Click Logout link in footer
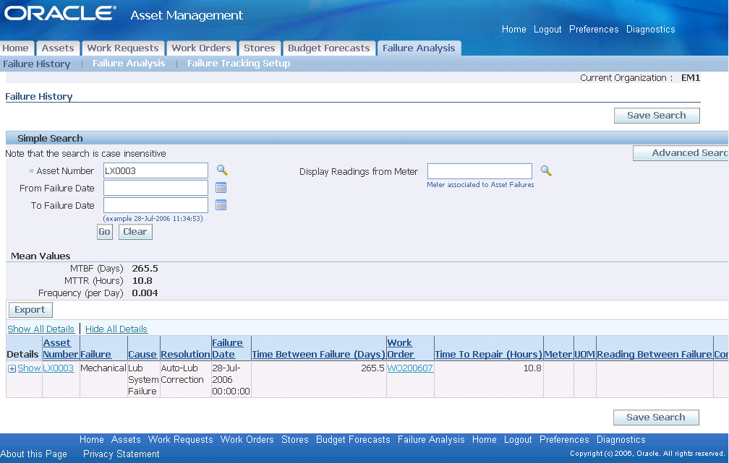The width and height of the screenshot is (729, 463). pyautogui.click(x=518, y=439)
